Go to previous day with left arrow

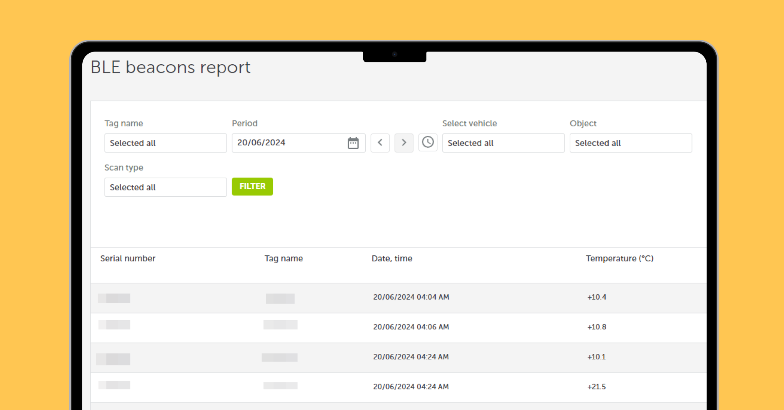380,142
